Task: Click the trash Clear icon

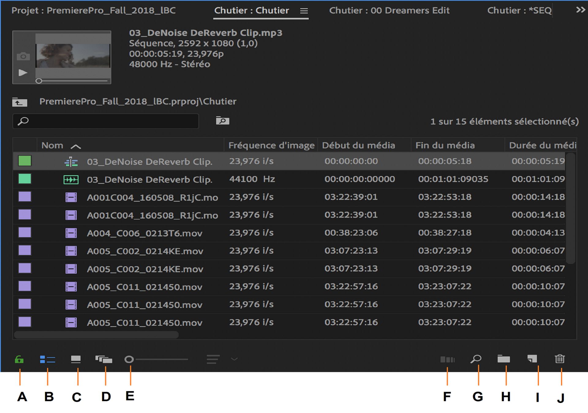Action: [560, 359]
